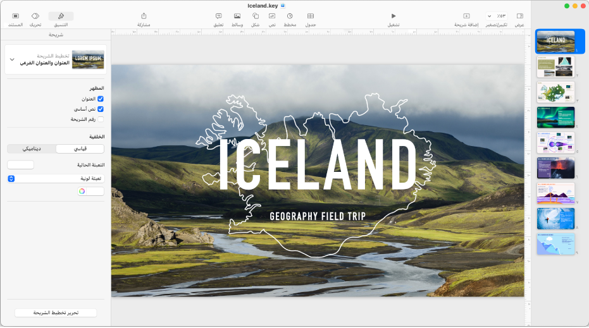589x328 pixels.
Task: Click the GEOGRAPHY FIELD TRIP subtitle text
Action: 318,217
